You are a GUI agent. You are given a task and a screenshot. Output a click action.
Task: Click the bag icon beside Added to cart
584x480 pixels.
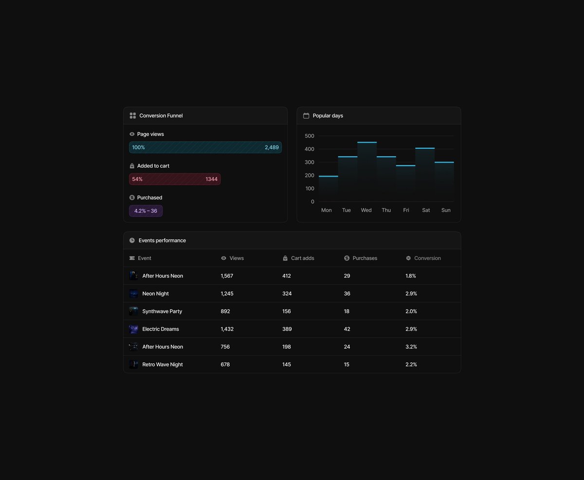point(132,166)
